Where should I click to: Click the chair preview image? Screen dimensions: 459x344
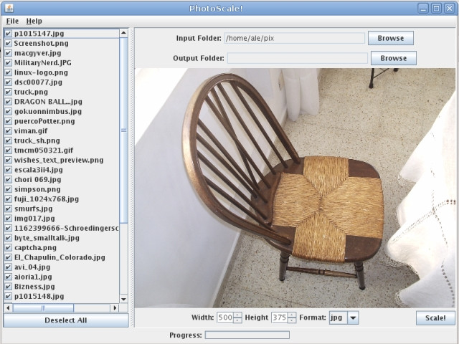[x=295, y=188]
